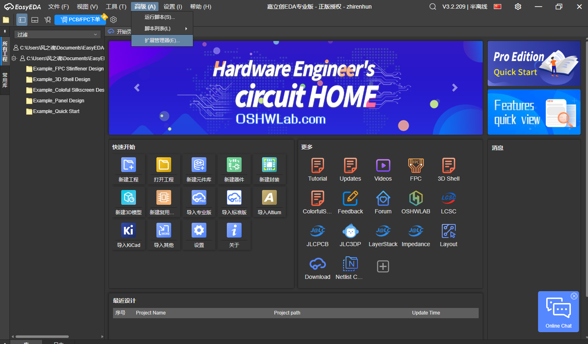
Task: Open the 打开工程 (open project) icon
Action: click(x=164, y=165)
